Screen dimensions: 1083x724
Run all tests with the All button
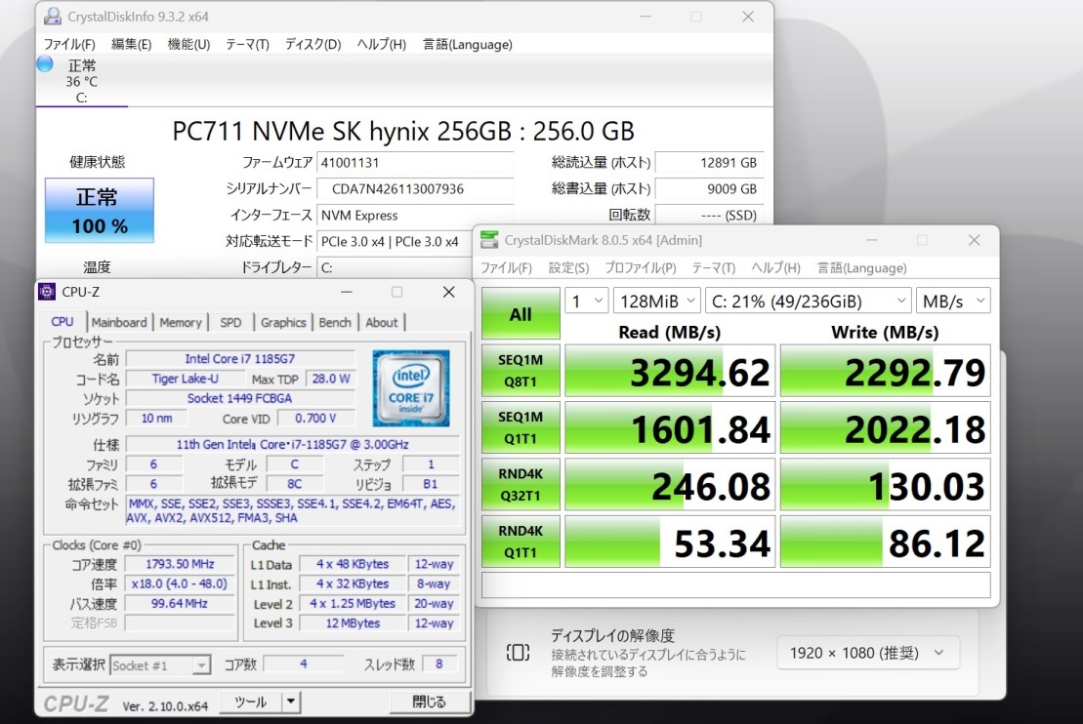point(520,313)
